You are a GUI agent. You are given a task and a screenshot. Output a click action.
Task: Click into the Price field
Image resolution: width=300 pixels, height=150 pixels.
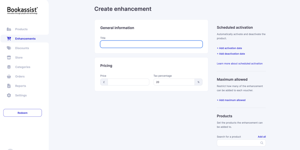(x=128, y=82)
